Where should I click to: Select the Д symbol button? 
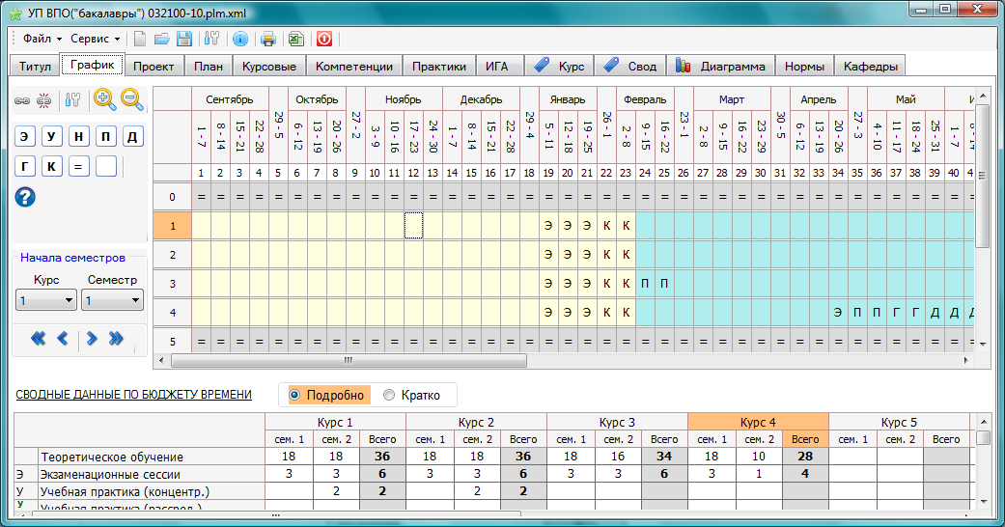pyautogui.click(x=132, y=136)
